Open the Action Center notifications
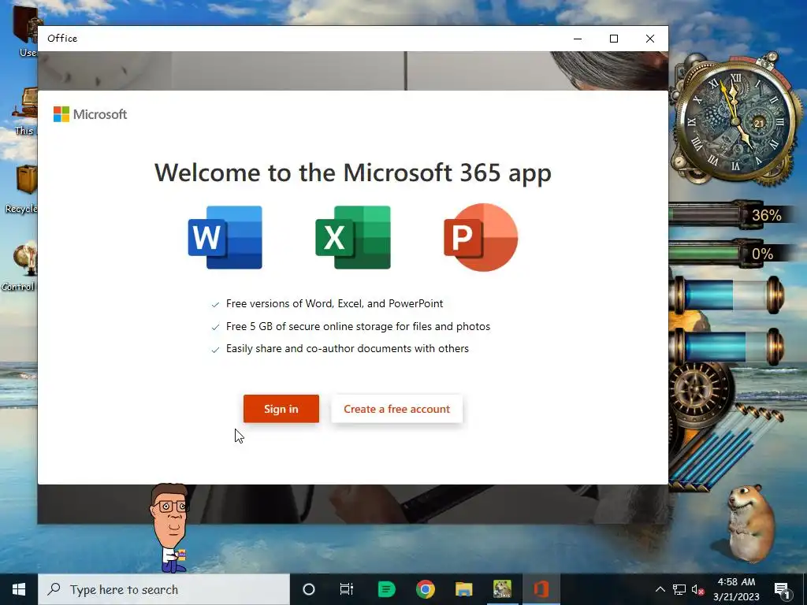The image size is (807, 605). (782, 589)
